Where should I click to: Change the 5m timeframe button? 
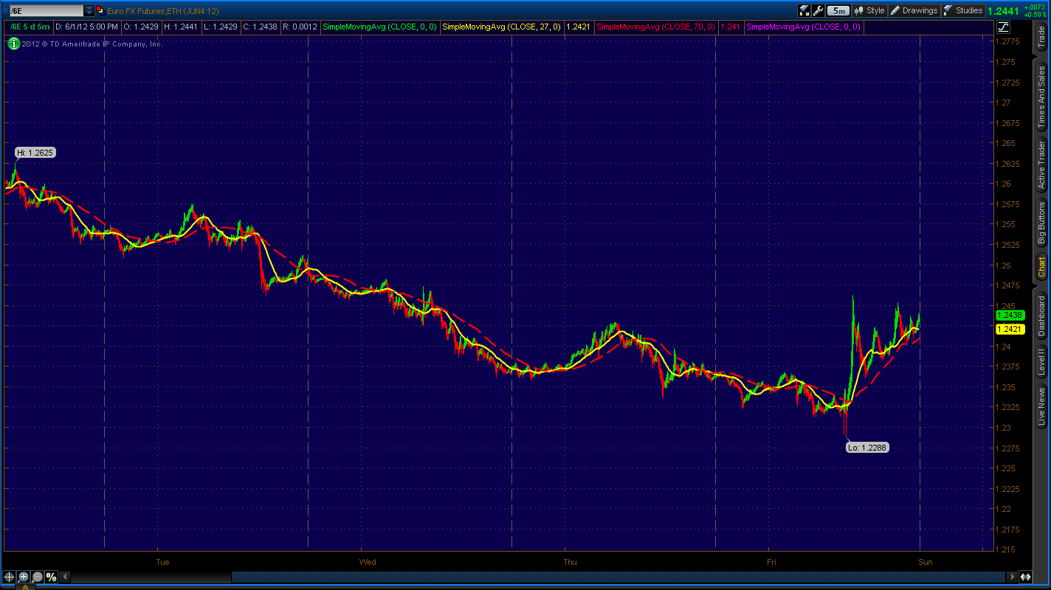tap(838, 10)
